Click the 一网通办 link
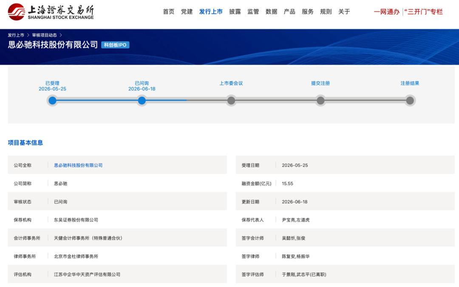This screenshot has width=459, height=287. pyautogui.click(x=387, y=12)
